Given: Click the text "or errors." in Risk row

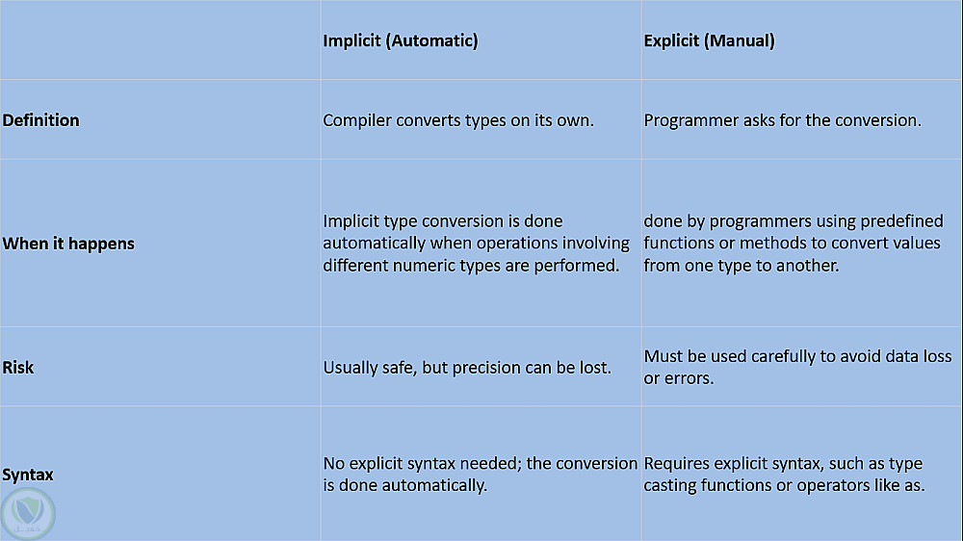Looking at the screenshot, I should 679,378.
